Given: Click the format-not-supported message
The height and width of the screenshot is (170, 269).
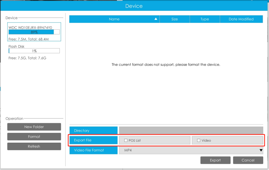Looking at the screenshot, I should point(166,65).
